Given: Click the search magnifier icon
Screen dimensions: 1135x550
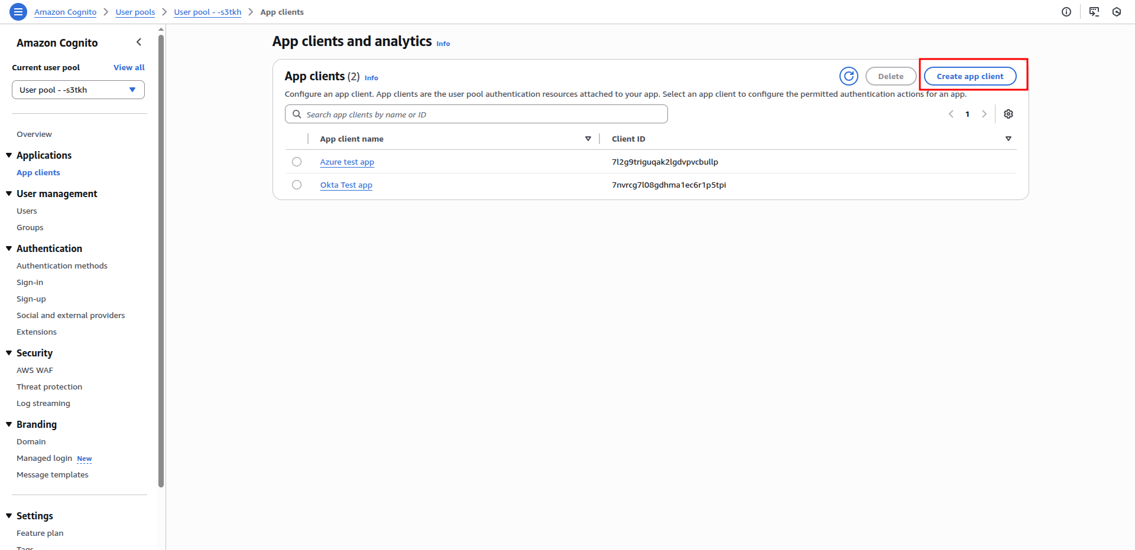Looking at the screenshot, I should [297, 114].
